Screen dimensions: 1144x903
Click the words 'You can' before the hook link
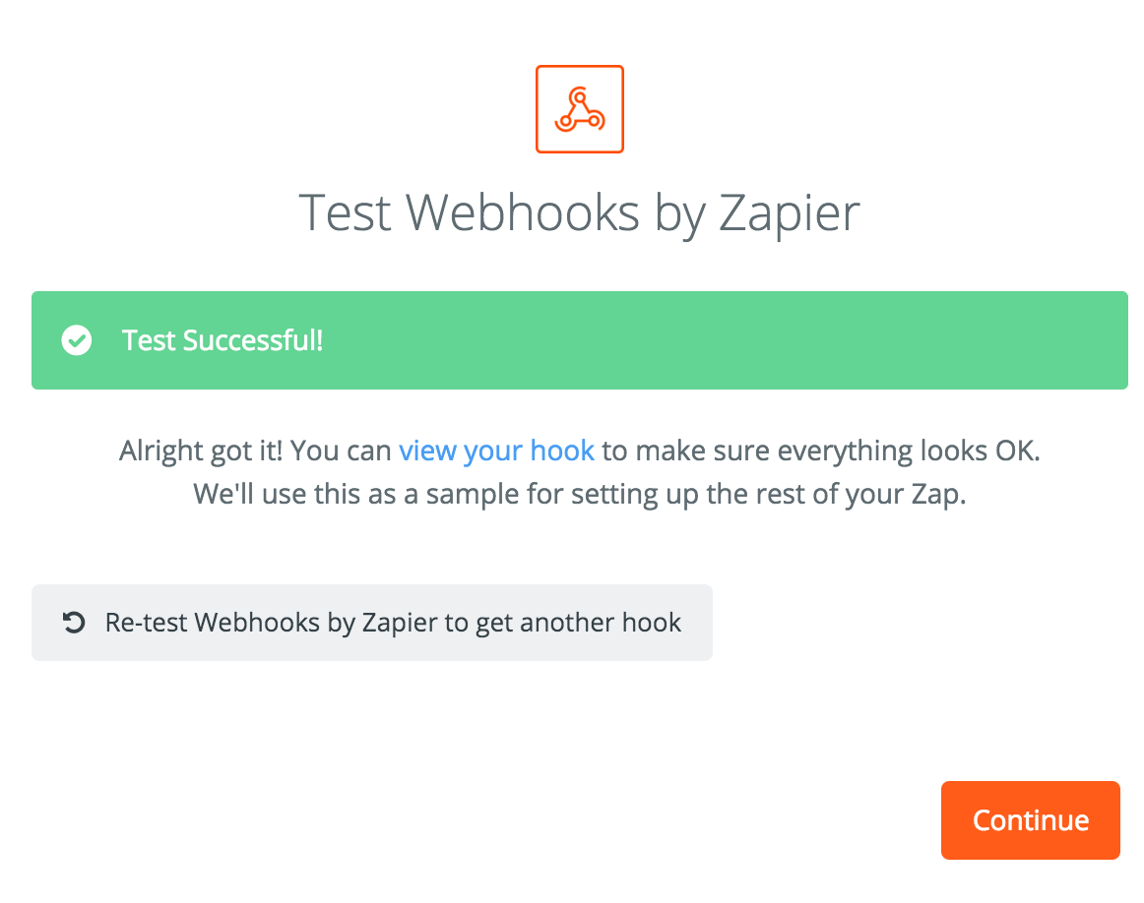point(341,451)
